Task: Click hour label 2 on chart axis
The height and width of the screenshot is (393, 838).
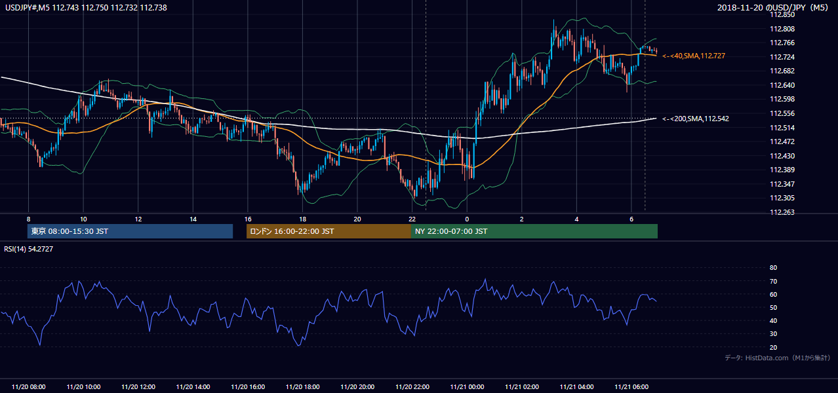Action: click(521, 219)
